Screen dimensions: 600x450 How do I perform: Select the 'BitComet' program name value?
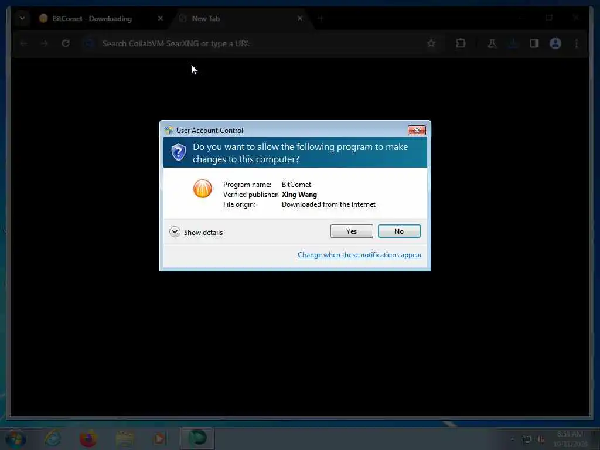point(296,185)
